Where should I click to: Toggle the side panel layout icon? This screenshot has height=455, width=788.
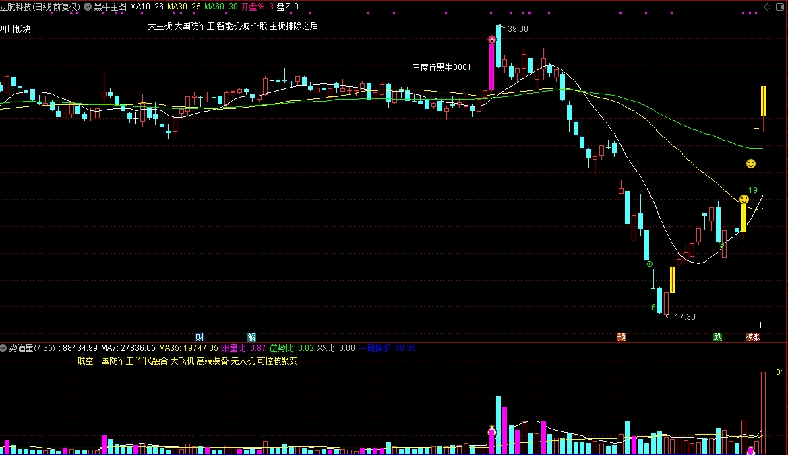pyautogui.click(x=779, y=7)
